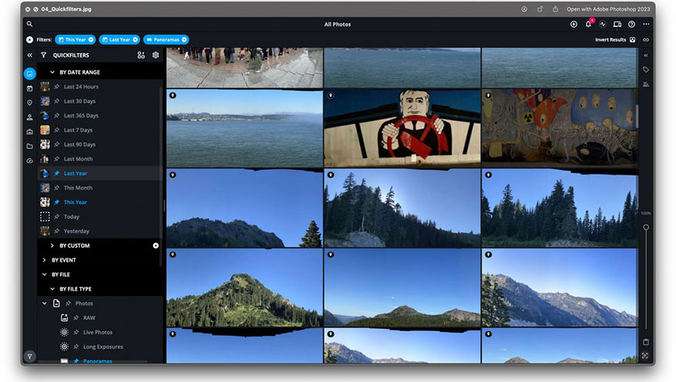Select the Live Photos row
The image size is (676, 382).
99,332
